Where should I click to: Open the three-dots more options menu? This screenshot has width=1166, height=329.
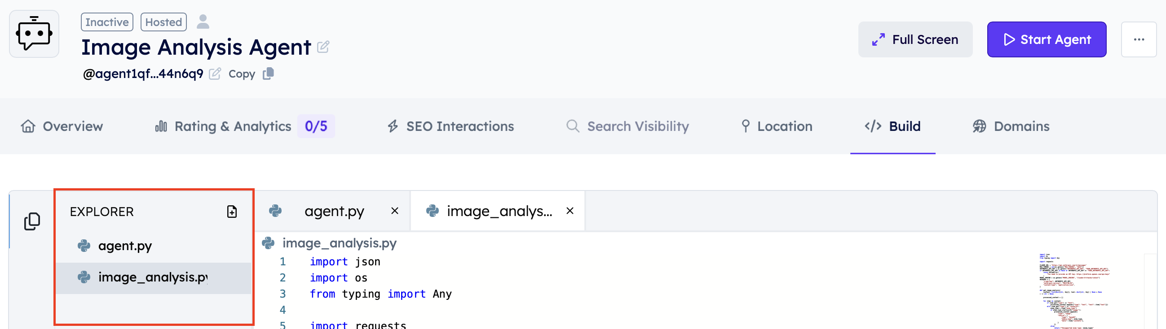1139,39
